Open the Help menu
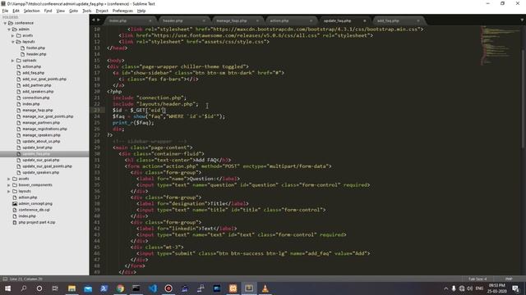This screenshot has width=526, height=295. click(141, 11)
